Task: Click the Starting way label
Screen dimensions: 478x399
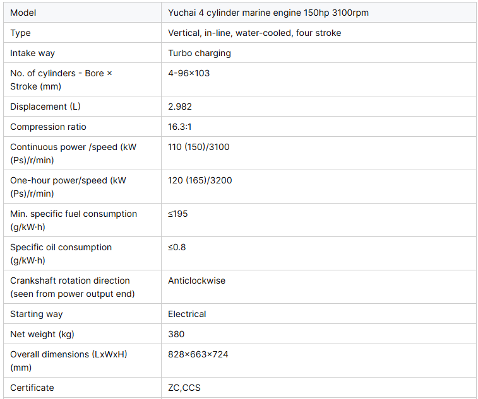Action: coord(36,314)
